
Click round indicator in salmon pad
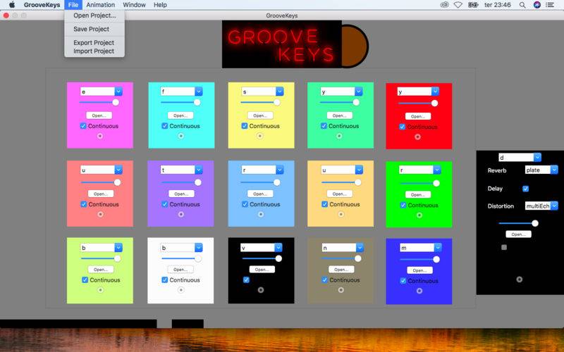[x=100, y=215]
